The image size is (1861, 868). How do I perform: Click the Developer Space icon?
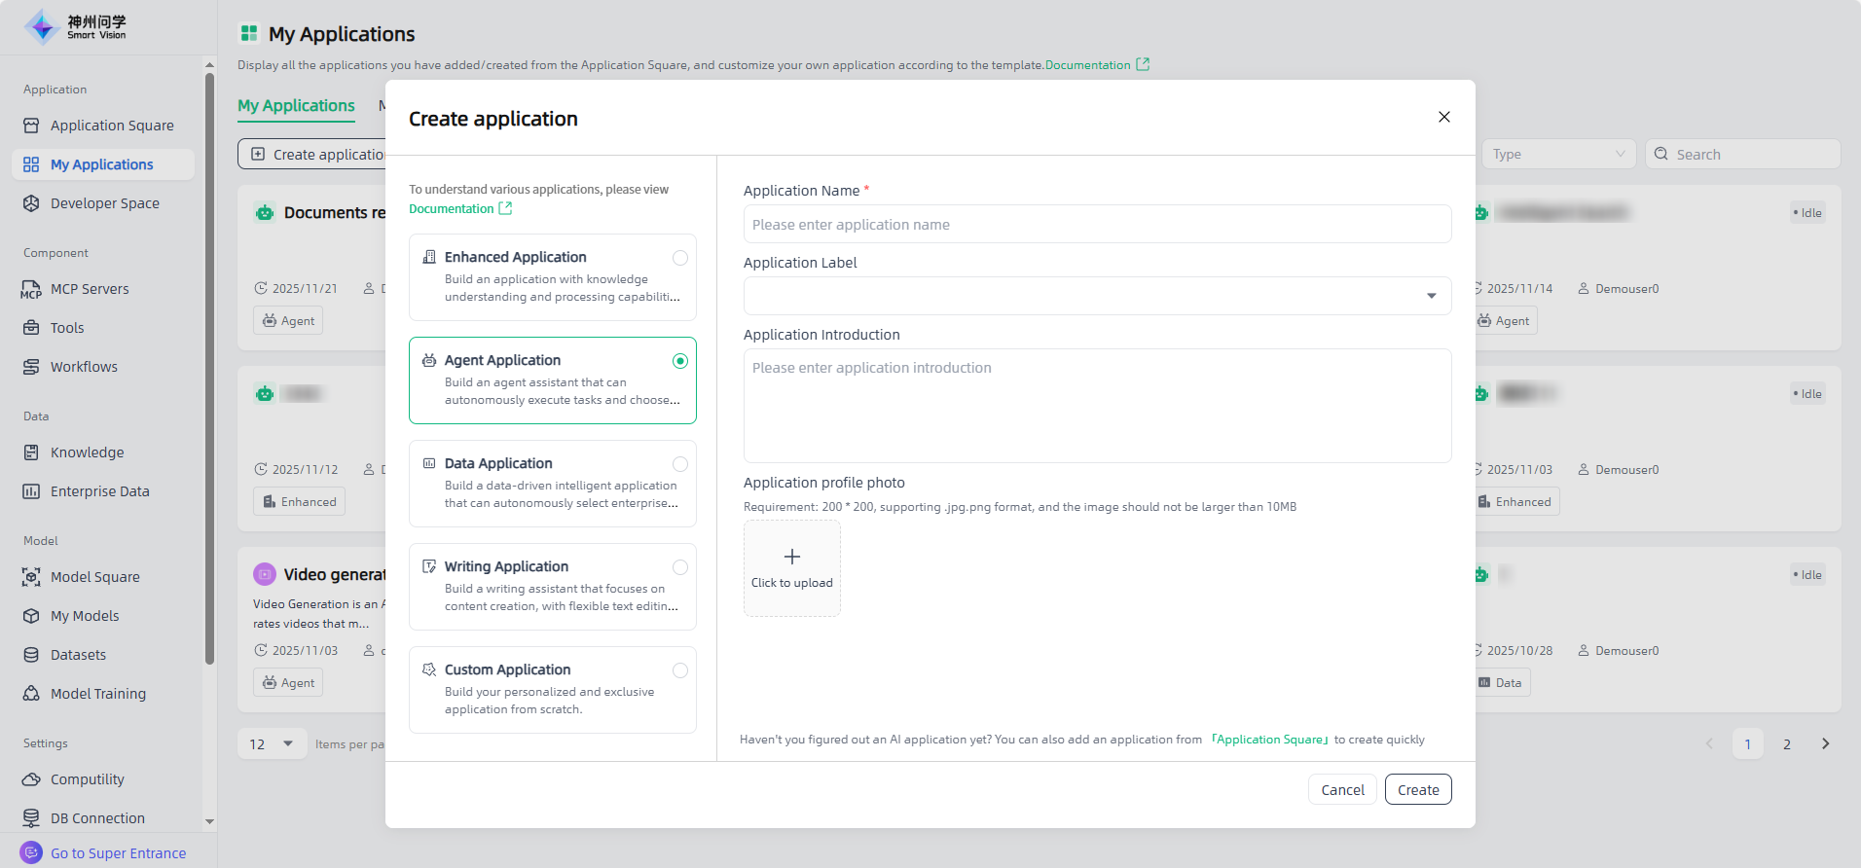pyautogui.click(x=31, y=203)
